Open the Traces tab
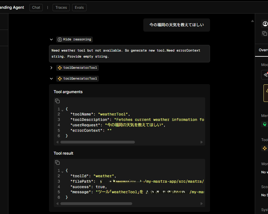Image resolution: width=268 pixels, height=214 pixels. point(61,8)
